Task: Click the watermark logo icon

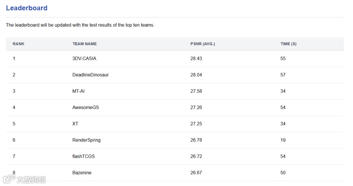Action: coord(9,179)
